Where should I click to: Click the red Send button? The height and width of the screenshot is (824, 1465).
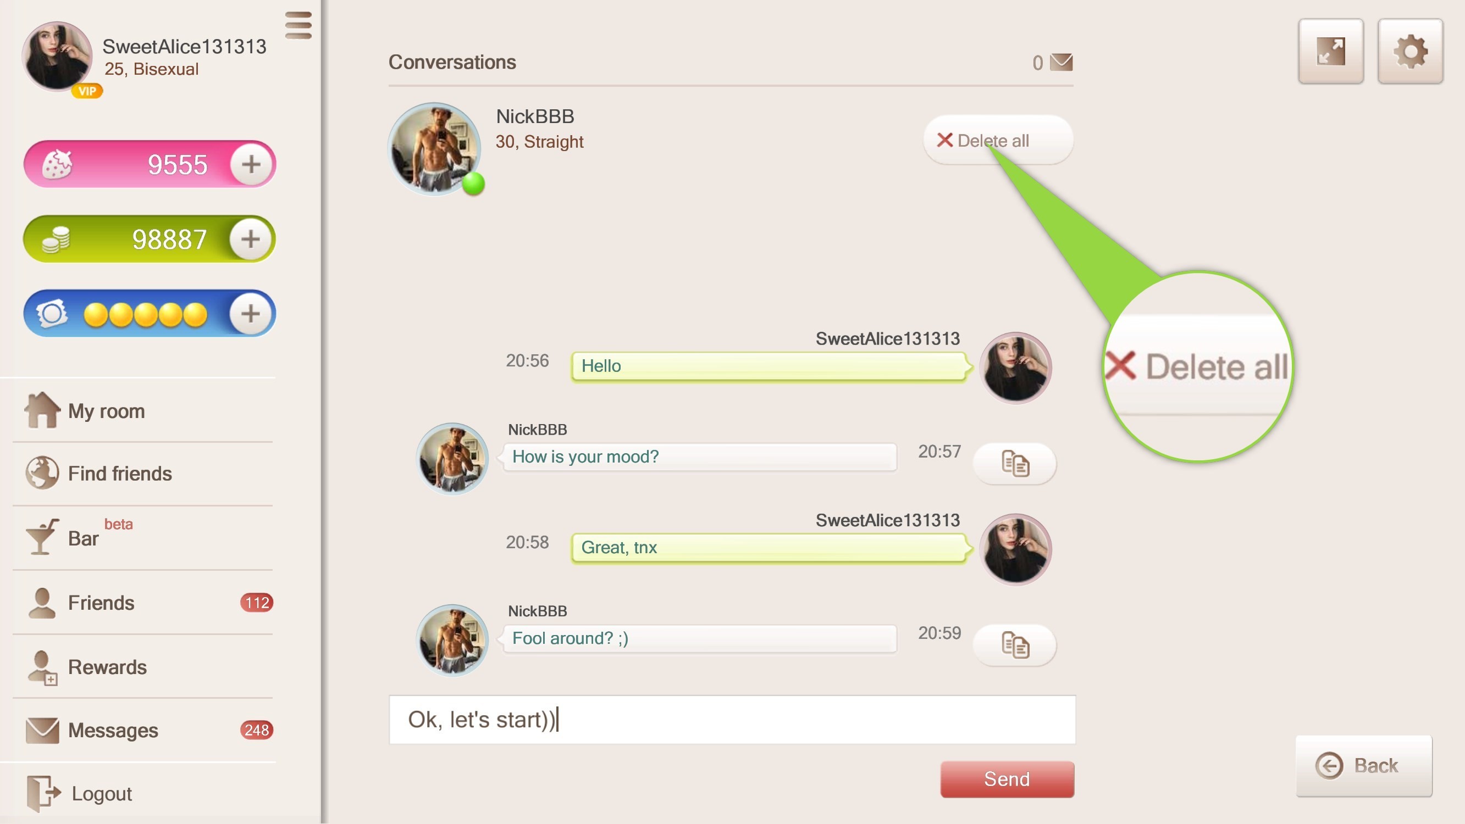(1007, 779)
